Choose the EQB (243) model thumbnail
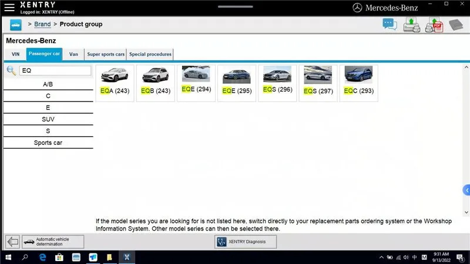The image size is (470, 264). pos(156,83)
